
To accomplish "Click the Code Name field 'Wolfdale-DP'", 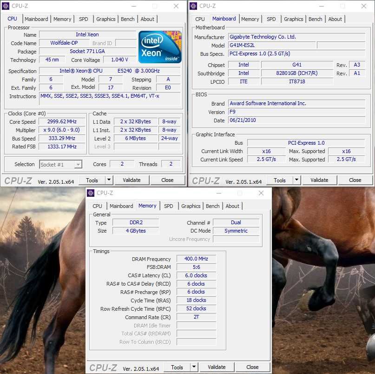I will pyautogui.click(x=64, y=43).
